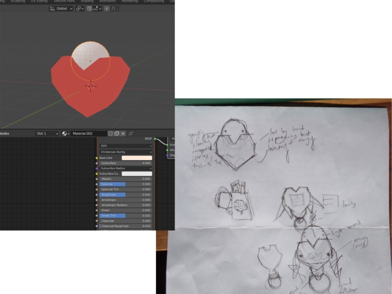This screenshot has height=294, width=392.
Task: Click the Clearcoat Roughness input socket
Action: 97,226
